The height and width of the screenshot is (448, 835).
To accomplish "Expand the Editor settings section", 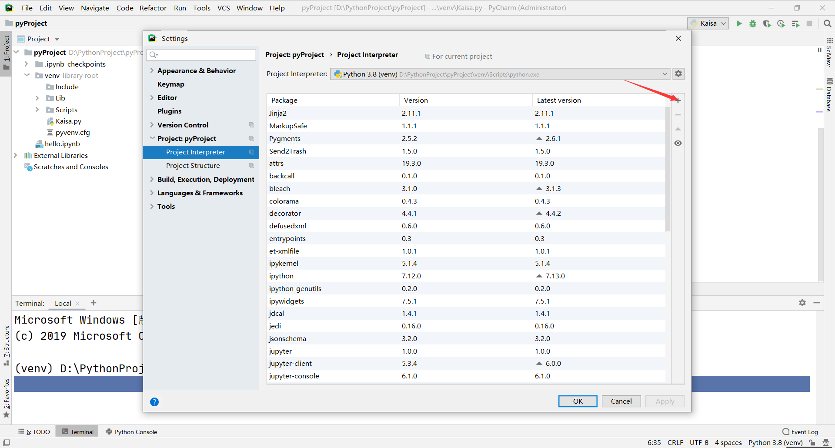I will click(152, 97).
